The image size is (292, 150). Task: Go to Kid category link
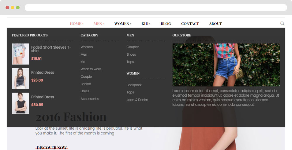pyautogui.click(x=83, y=62)
